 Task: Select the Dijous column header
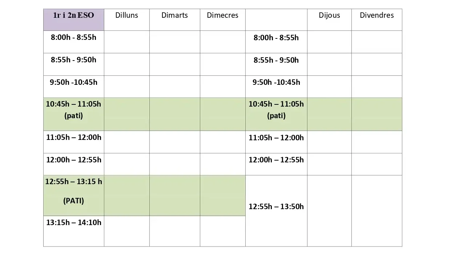point(329,20)
